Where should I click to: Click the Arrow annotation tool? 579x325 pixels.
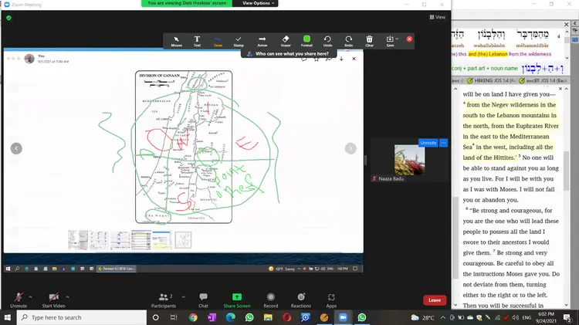pos(262,40)
